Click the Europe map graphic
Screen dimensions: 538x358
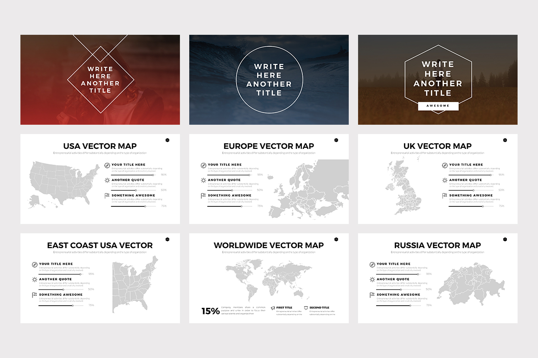(308, 189)
